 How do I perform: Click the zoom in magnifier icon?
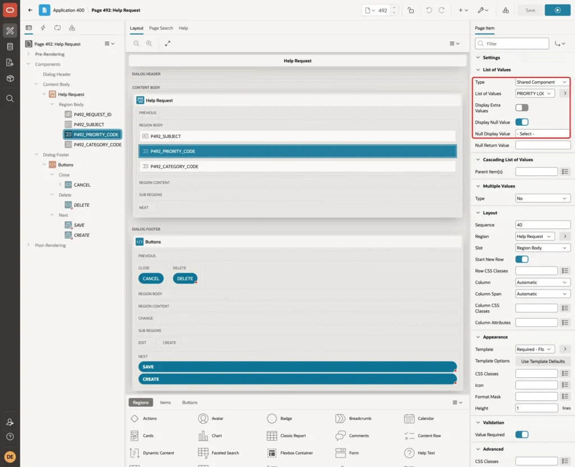pos(149,43)
